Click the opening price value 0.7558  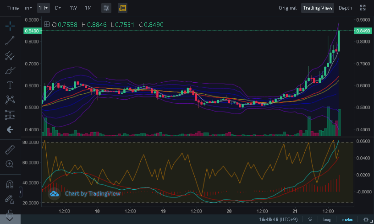point(67,25)
